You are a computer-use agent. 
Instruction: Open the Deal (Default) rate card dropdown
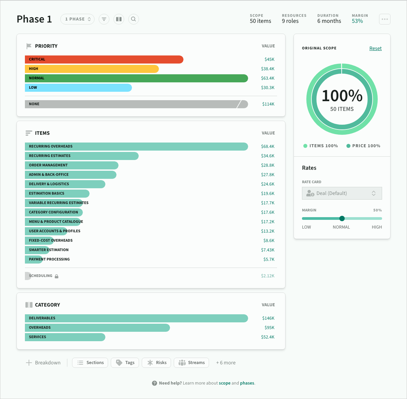click(342, 193)
